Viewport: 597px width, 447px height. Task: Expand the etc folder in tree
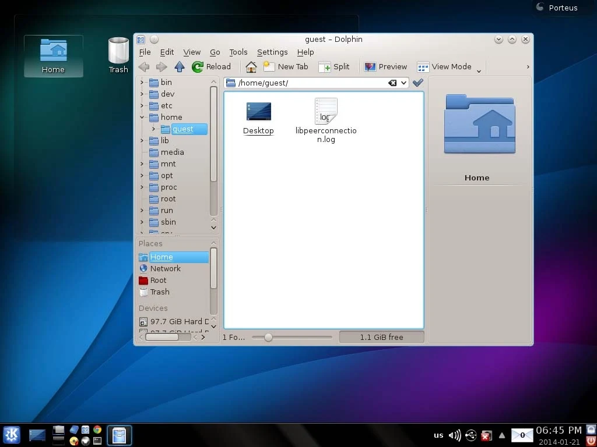[x=142, y=106]
